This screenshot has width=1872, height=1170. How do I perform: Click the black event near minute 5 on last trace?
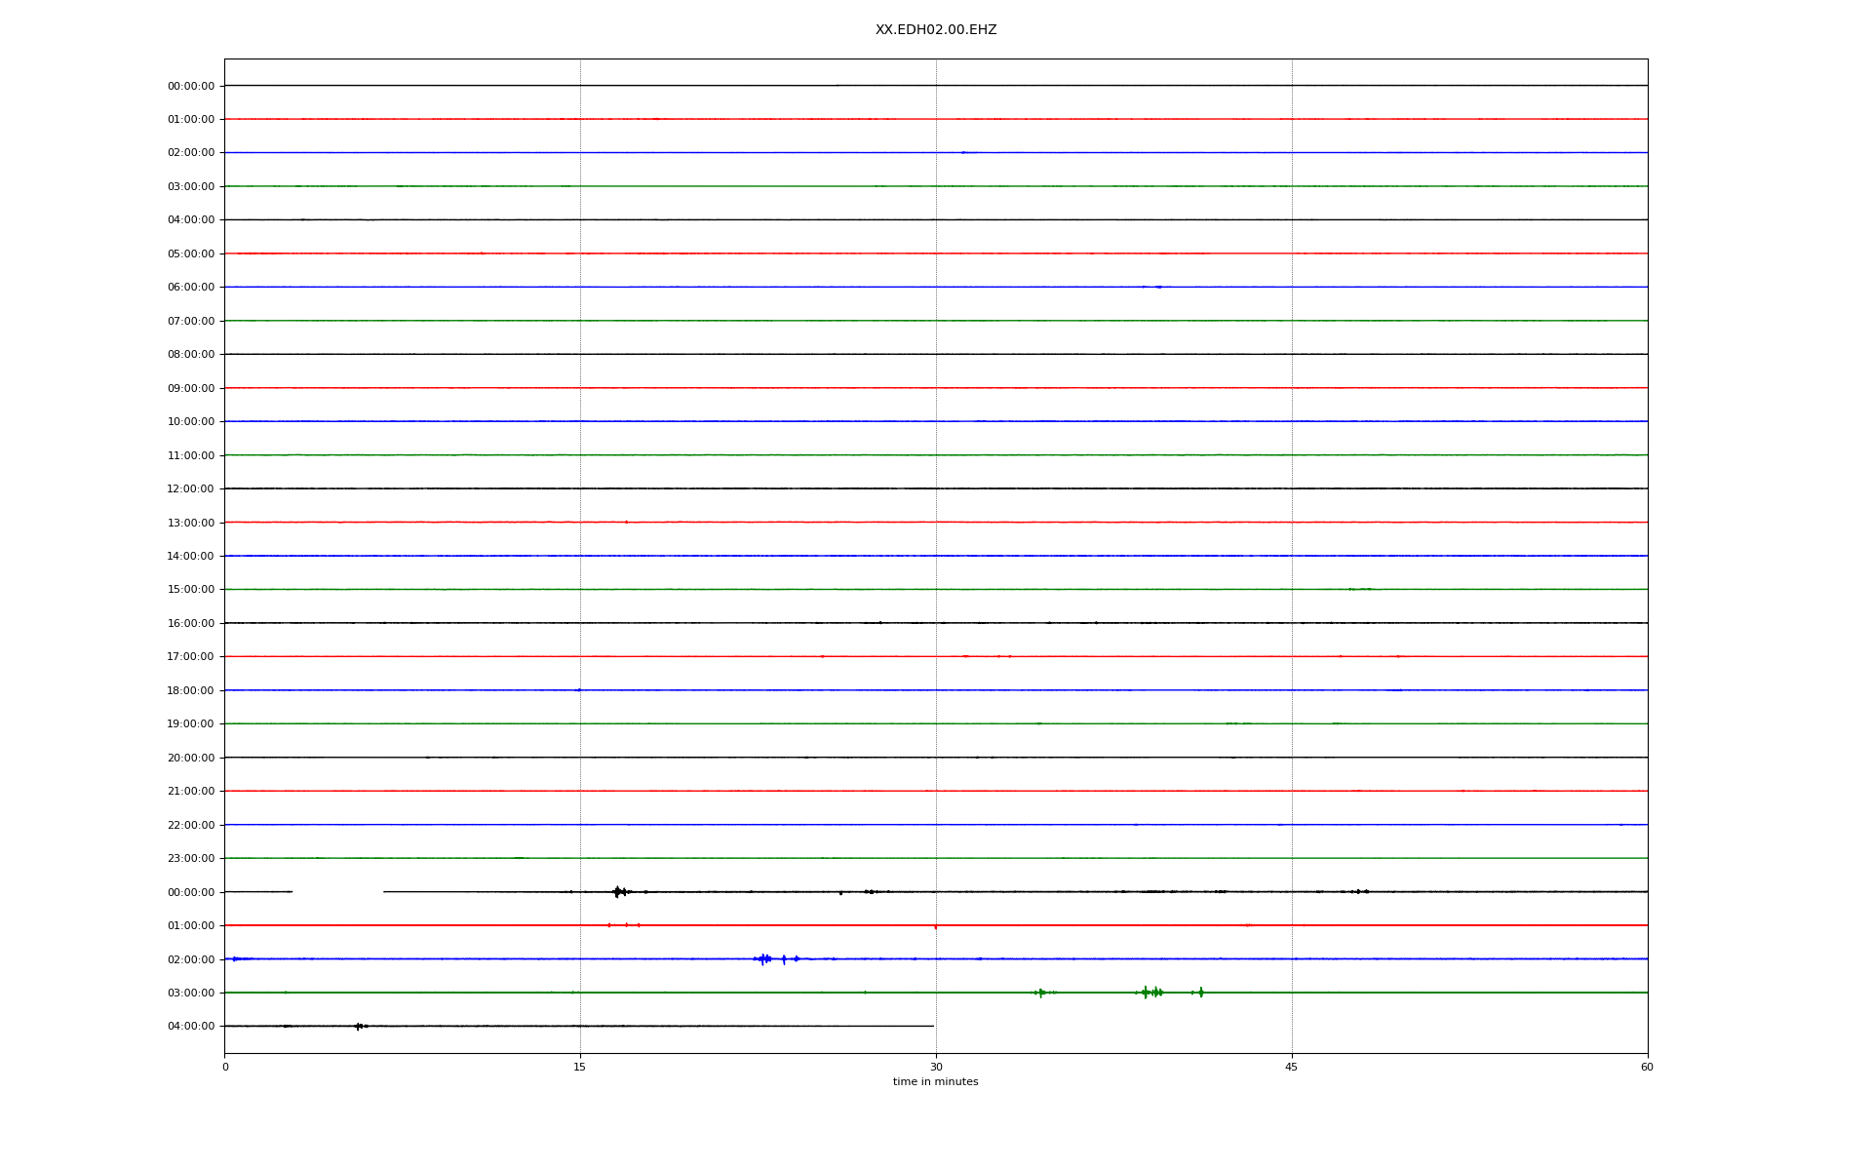click(359, 1027)
